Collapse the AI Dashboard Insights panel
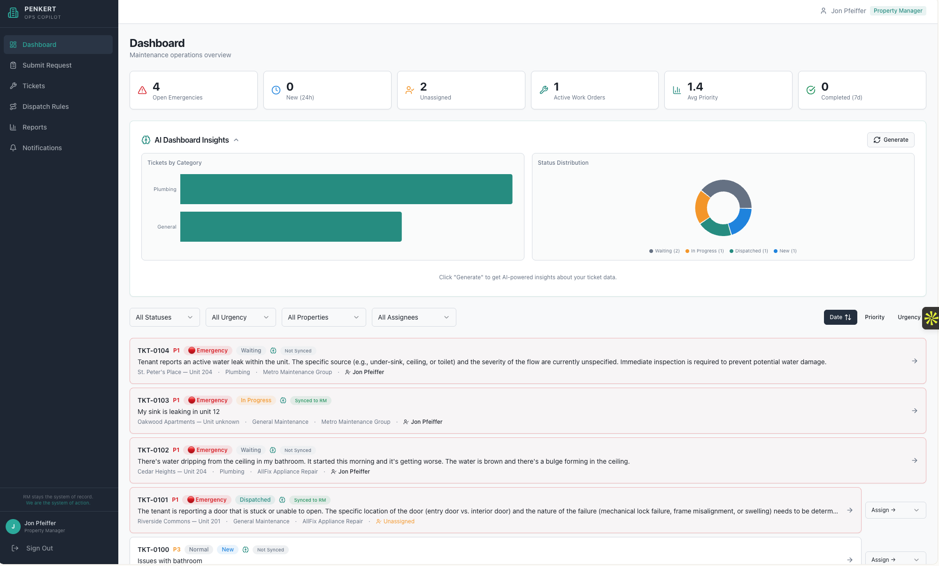Viewport: 939px width, 566px height. [236, 140]
